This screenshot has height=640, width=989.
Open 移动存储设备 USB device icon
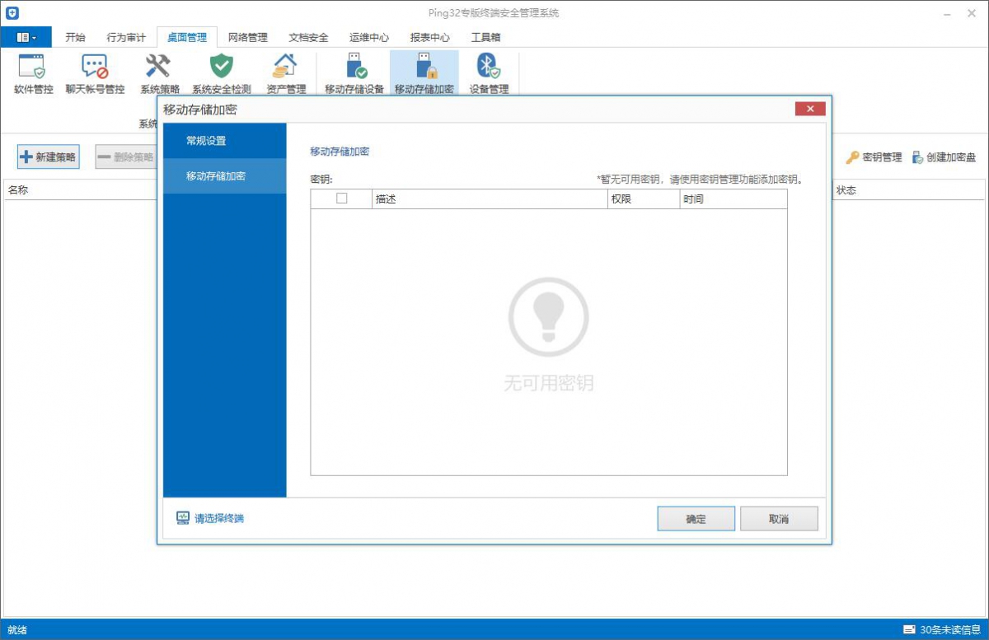point(355,66)
